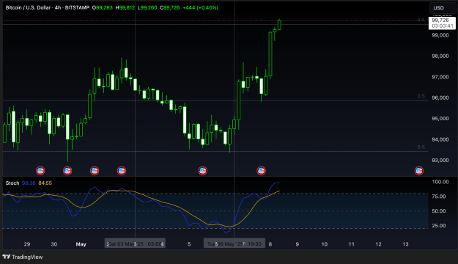This screenshot has width=458, height=264.
Task: Open the US flag event icon dated May 1
Action: coord(95,170)
